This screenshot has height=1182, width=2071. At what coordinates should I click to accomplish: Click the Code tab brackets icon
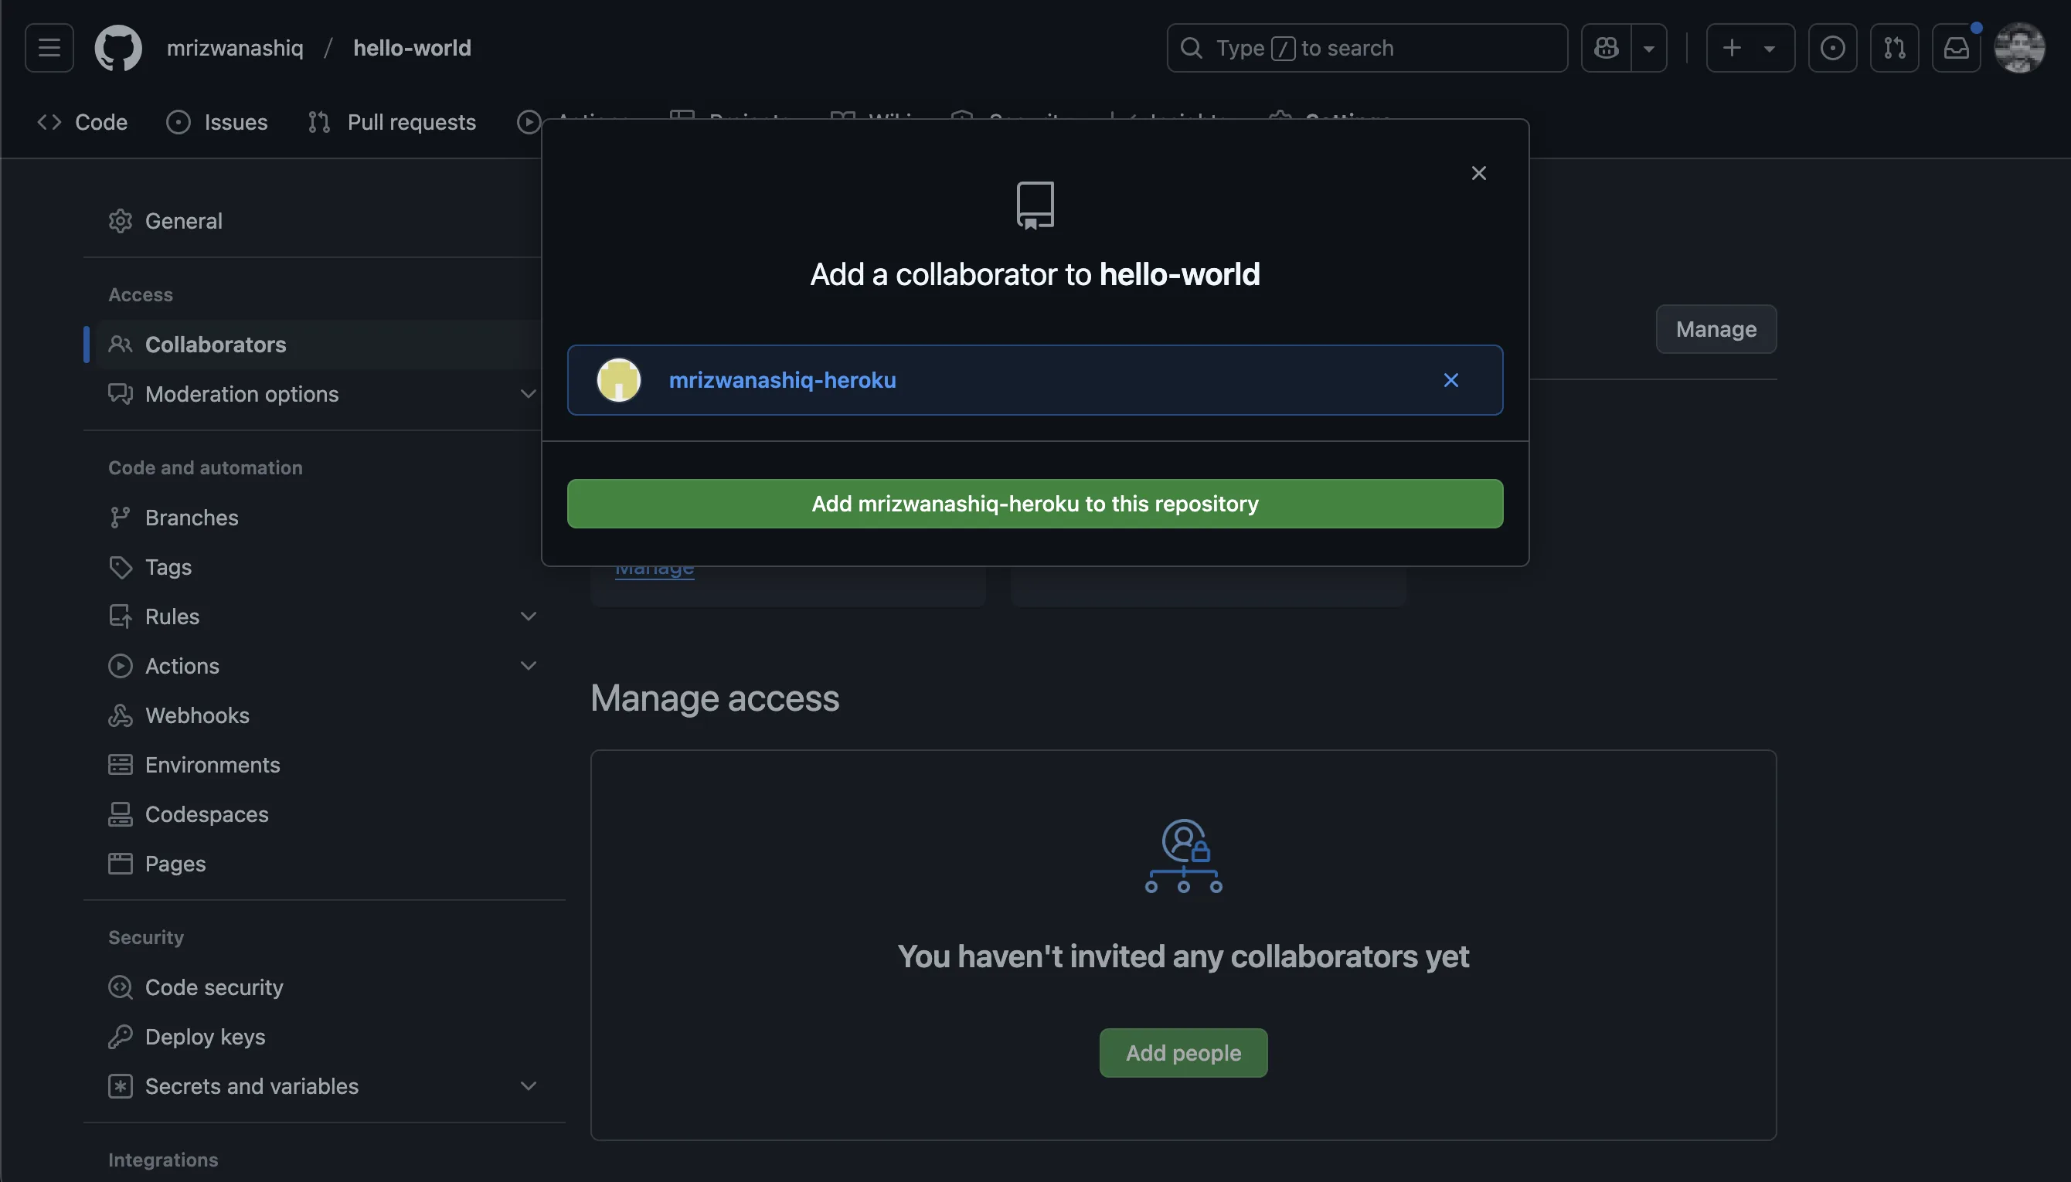coord(49,122)
